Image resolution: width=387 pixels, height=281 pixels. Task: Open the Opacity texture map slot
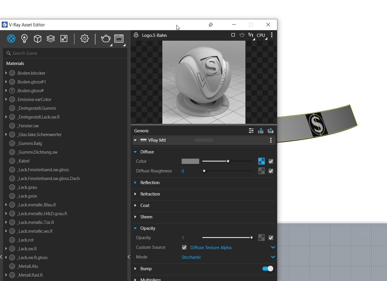coord(262,238)
